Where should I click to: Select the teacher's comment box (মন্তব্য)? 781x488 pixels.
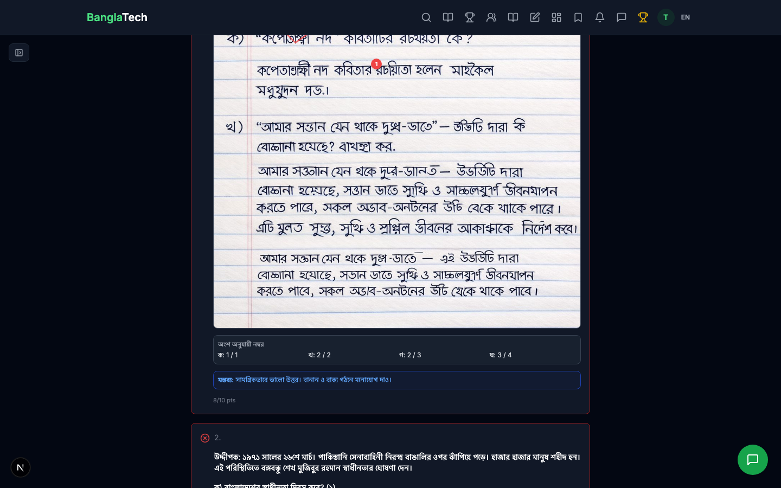tap(397, 380)
